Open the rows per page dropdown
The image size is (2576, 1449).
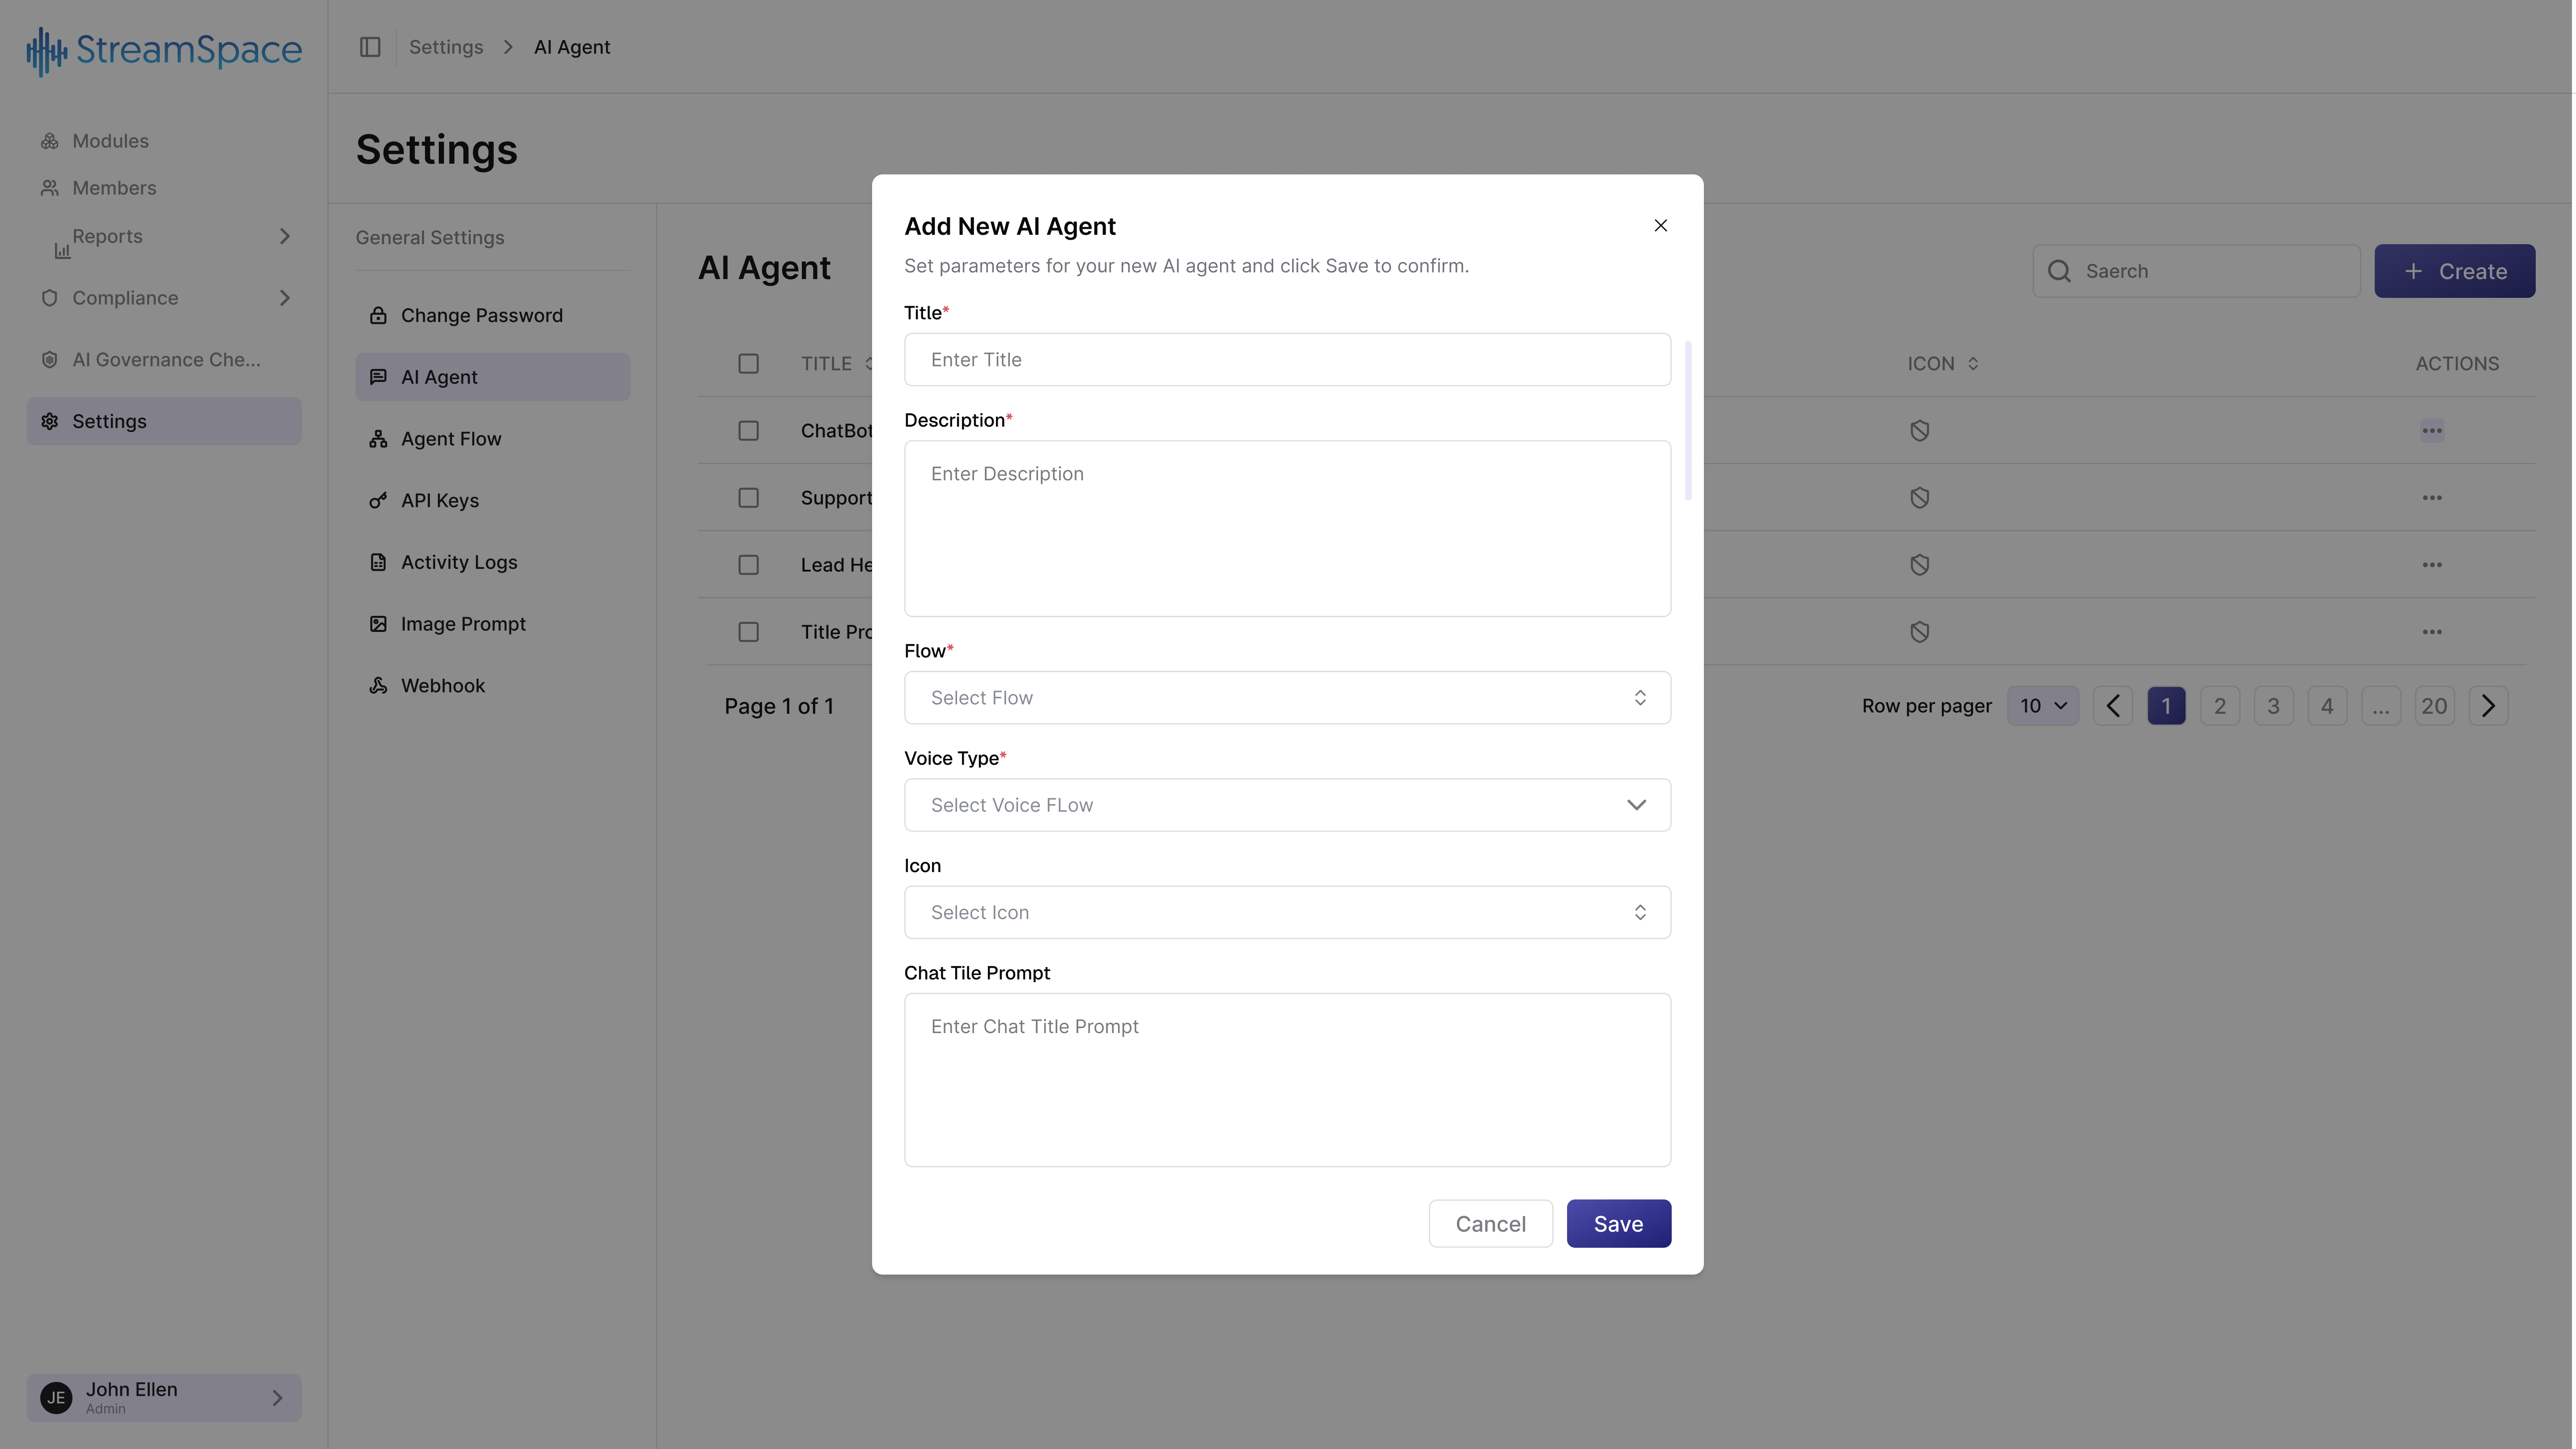point(2042,706)
